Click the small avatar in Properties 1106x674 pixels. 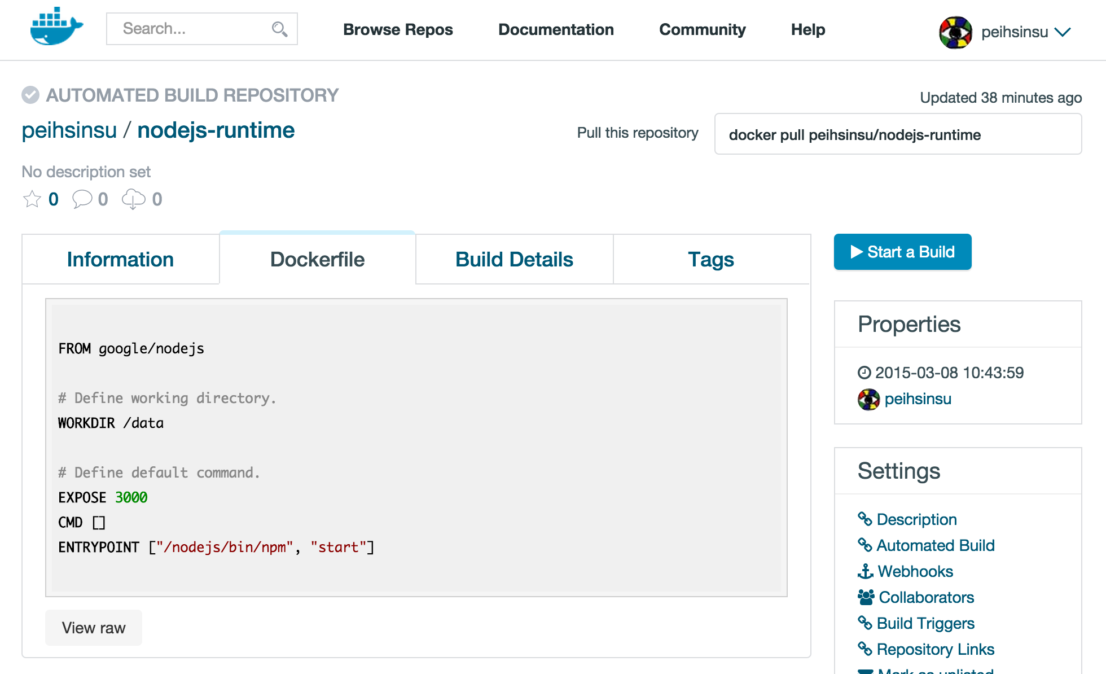[868, 399]
